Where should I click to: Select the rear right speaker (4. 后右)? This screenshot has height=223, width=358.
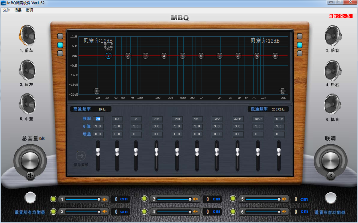click(333, 70)
